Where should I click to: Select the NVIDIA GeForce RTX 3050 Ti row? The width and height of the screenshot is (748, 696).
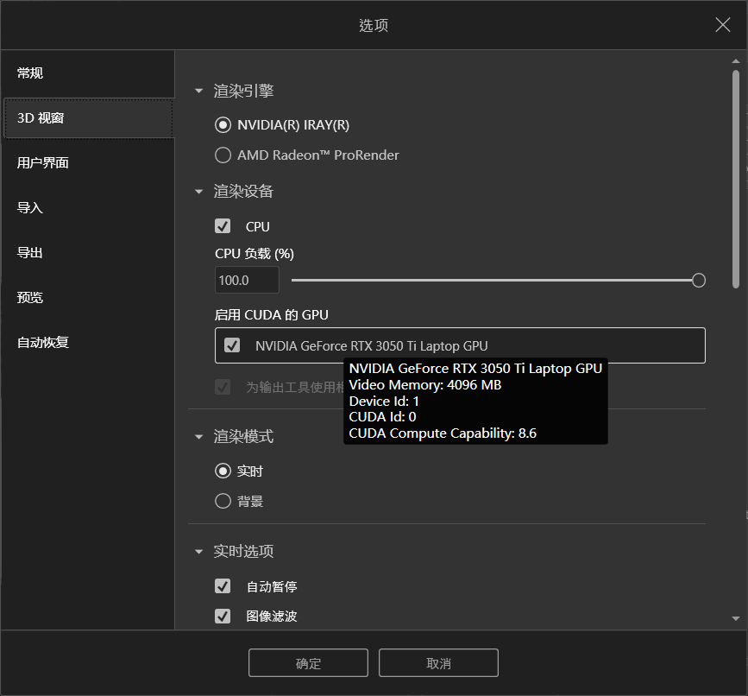tap(460, 345)
